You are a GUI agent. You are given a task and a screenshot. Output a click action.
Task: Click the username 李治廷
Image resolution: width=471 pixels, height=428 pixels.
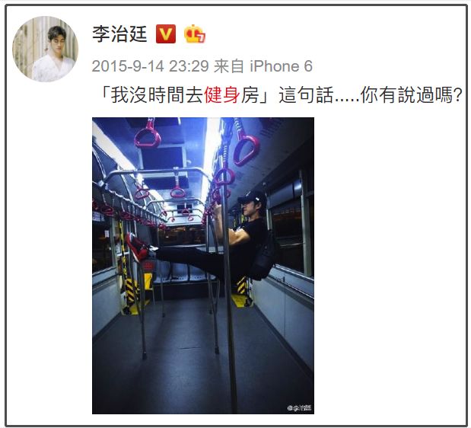(x=119, y=34)
